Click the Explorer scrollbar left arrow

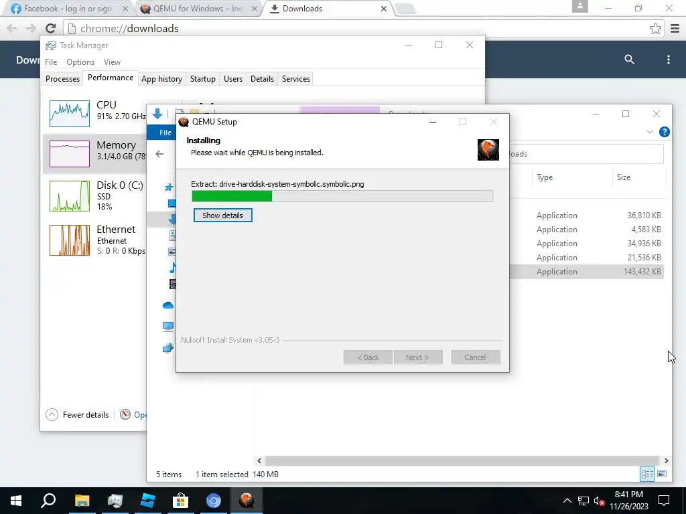click(259, 460)
